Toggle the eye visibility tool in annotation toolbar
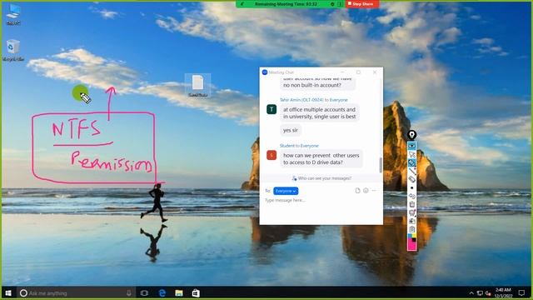The width and height of the screenshot is (533, 300). (x=411, y=146)
